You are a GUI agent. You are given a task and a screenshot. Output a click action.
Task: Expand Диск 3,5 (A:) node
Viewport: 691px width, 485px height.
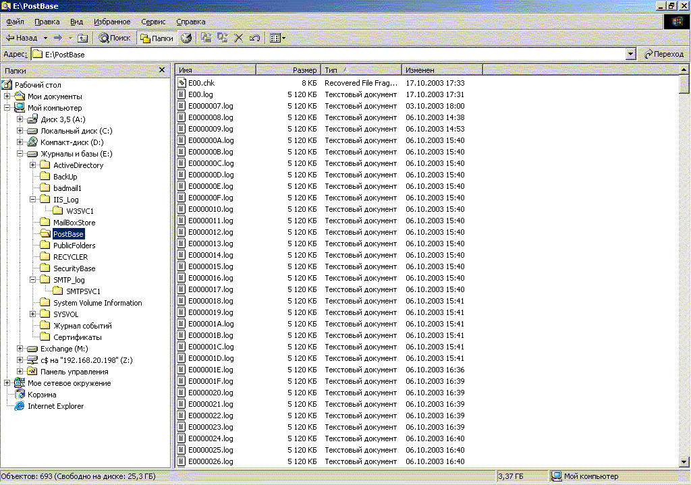point(20,119)
